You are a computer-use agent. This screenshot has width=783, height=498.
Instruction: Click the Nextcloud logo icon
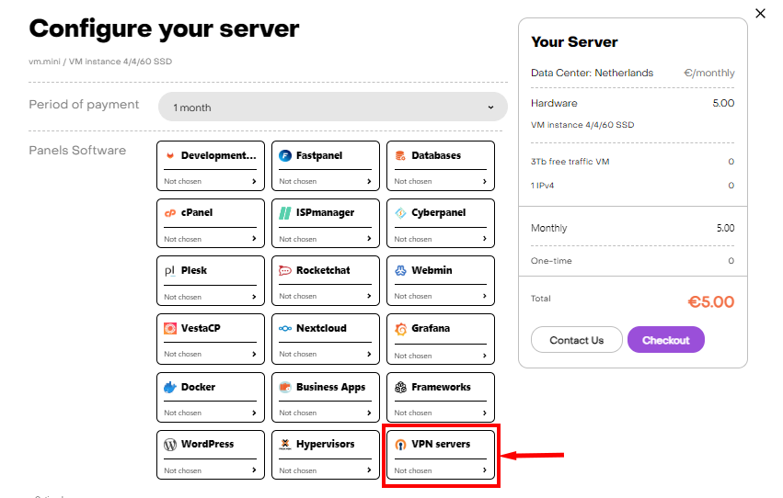point(285,329)
